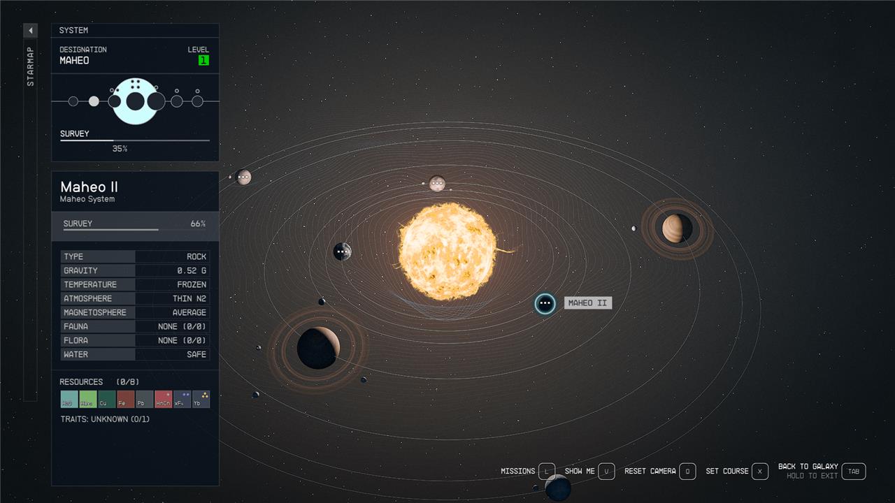This screenshot has width=895, height=503.
Task: Select the outer planet at upper left orbit
Action: (243, 177)
